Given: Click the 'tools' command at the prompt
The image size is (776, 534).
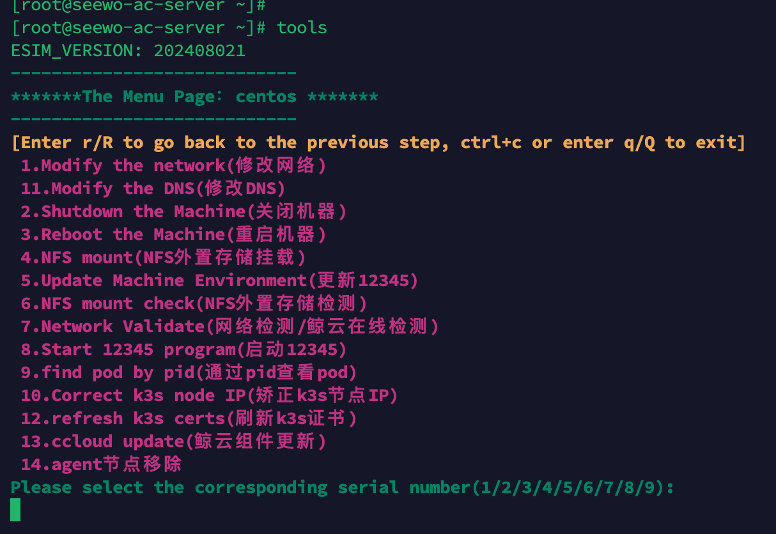Looking at the screenshot, I should click(x=302, y=27).
